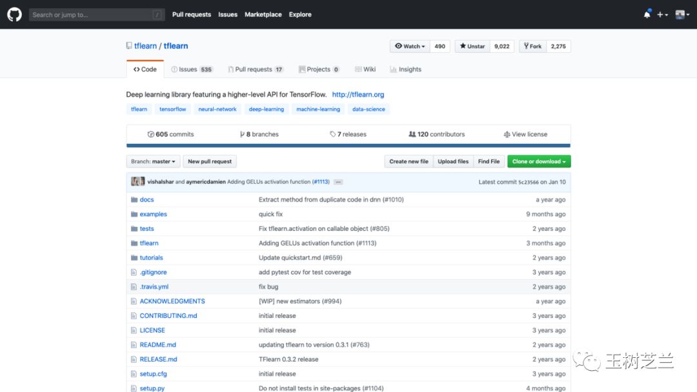Open the tflearn owner link
The height and width of the screenshot is (392, 697).
145,46
